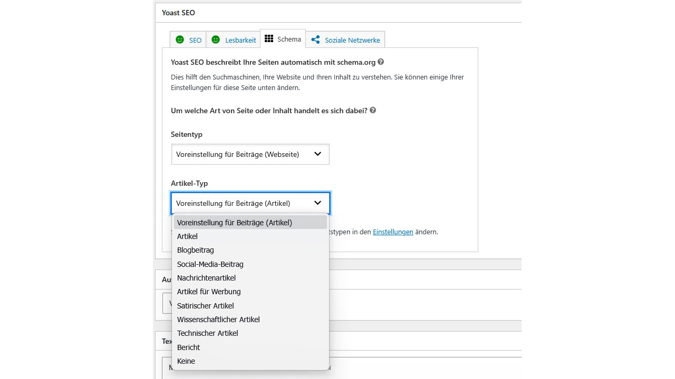The width and height of the screenshot is (675, 379).
Task: Select 'Keine' option
Action: 250,361
